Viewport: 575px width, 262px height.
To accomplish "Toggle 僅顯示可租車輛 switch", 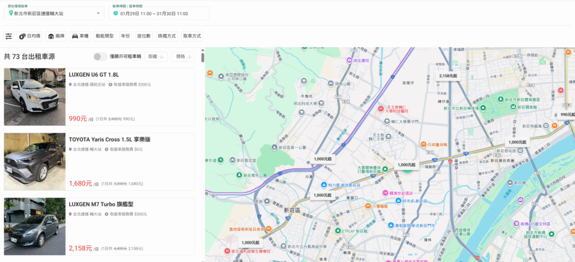I will pos(100,57).
